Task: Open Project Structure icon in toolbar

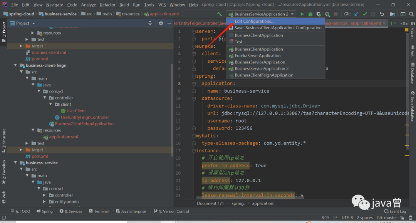Action: pyautogui.click(x=393, y=14)
